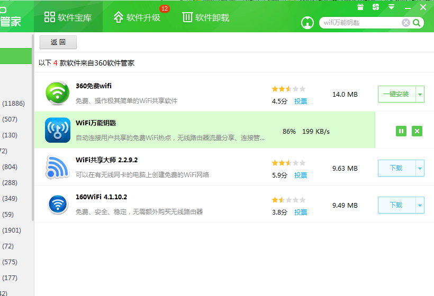The width and height of the screenshot is (434, 296).
Task: Open the WiFi万能钥匙 title
Action: (x=96, y=123)
